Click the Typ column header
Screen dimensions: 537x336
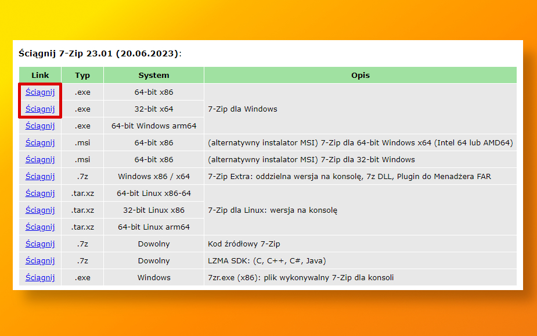point(82,75)
